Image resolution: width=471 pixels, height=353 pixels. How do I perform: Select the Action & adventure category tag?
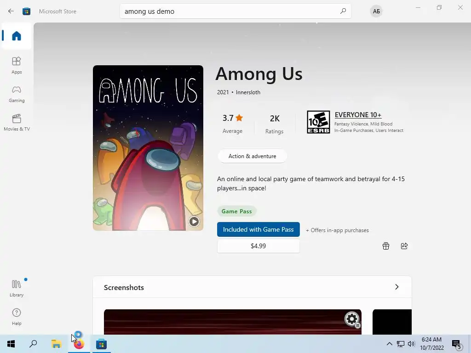pos(253,156)
